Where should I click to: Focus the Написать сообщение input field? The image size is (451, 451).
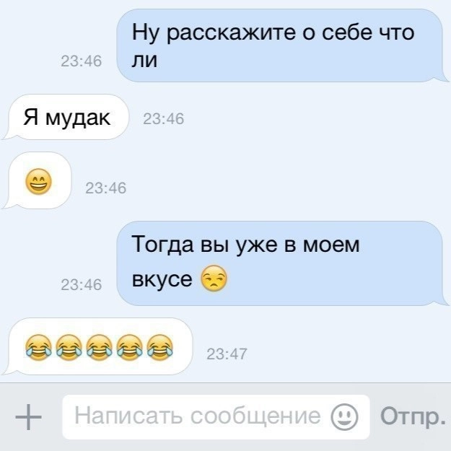[x=216, y=417]
